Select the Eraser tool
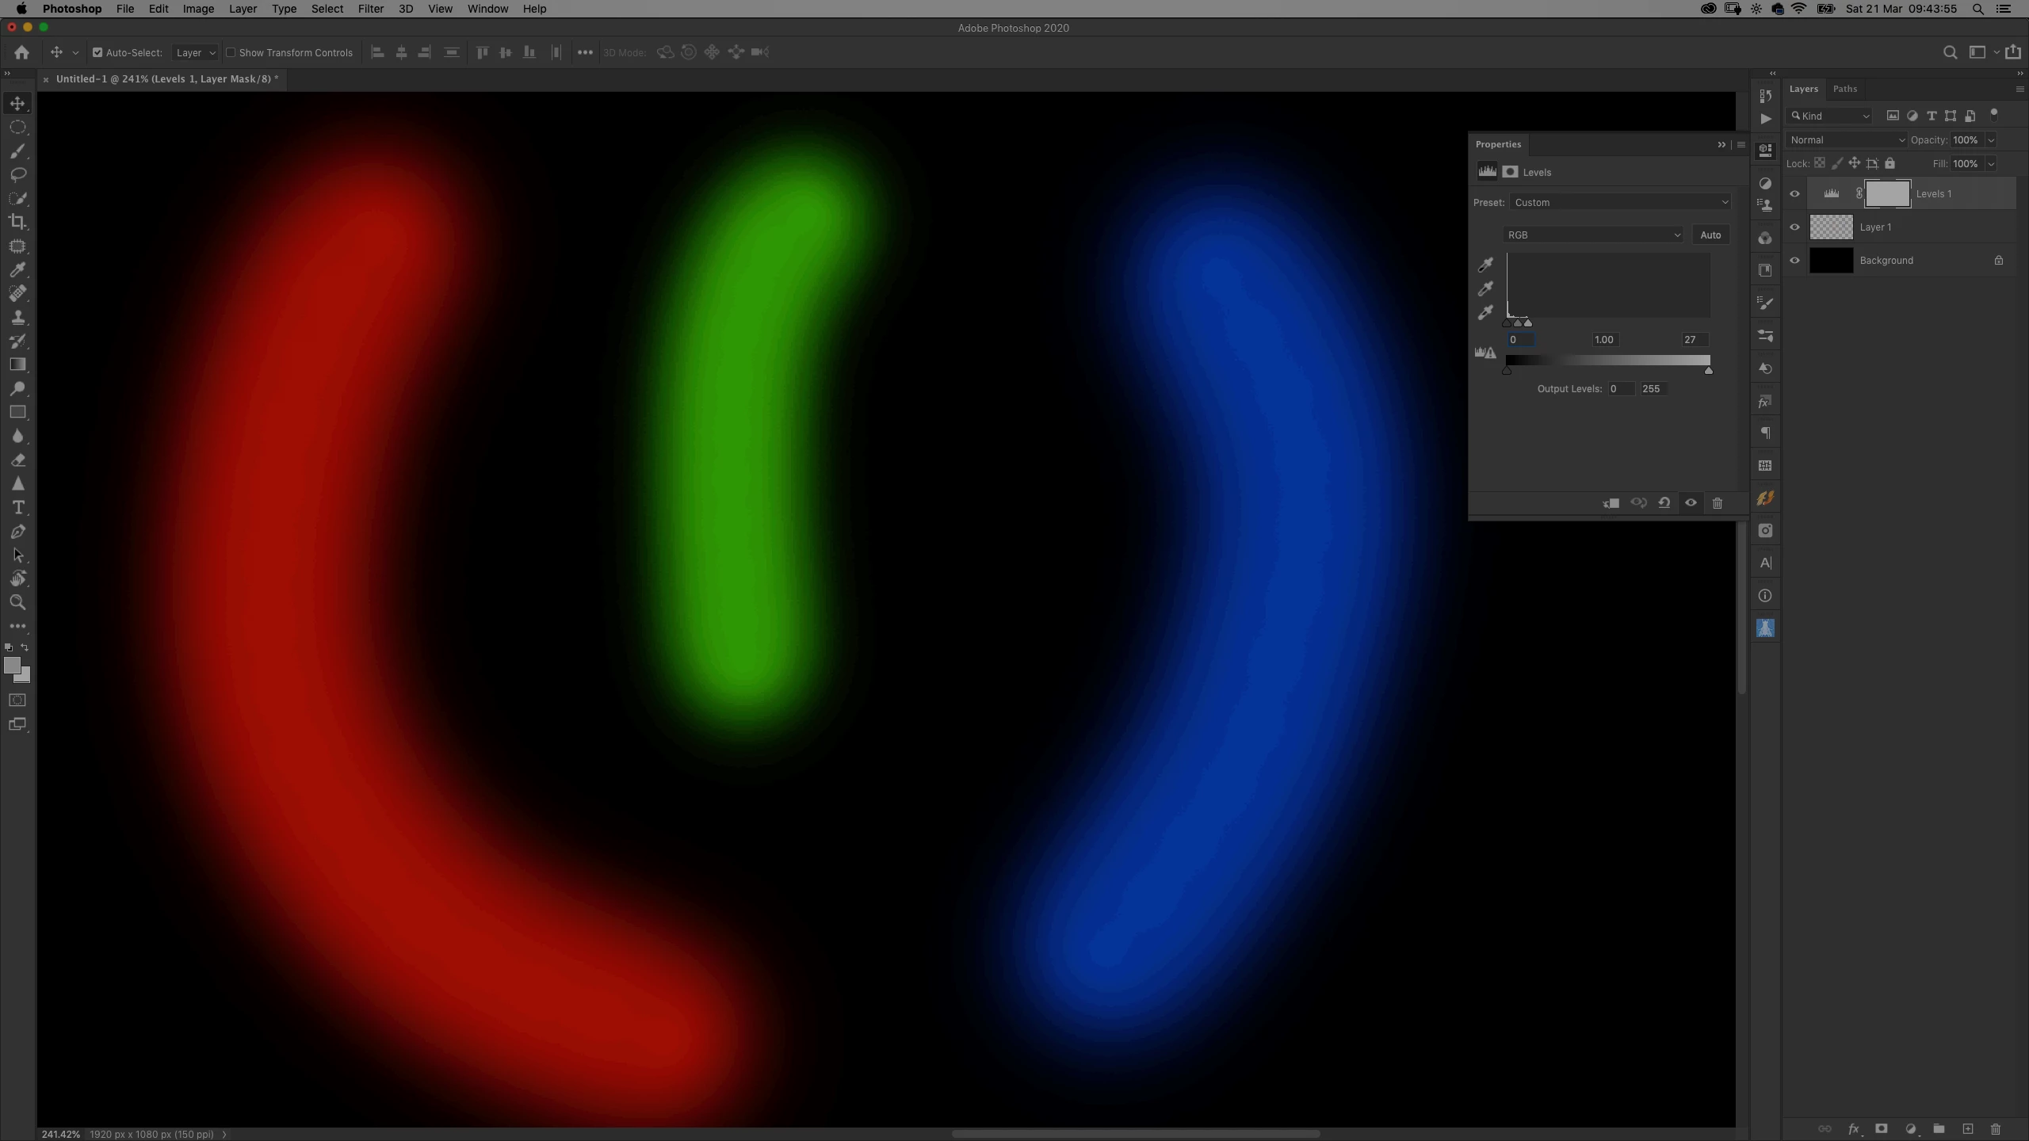 (x=17, y=460)
